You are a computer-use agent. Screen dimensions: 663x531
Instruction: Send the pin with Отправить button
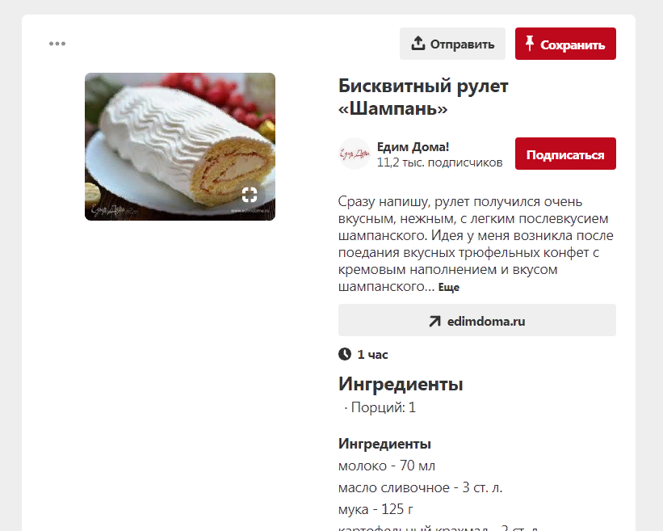tap(452, 44)
